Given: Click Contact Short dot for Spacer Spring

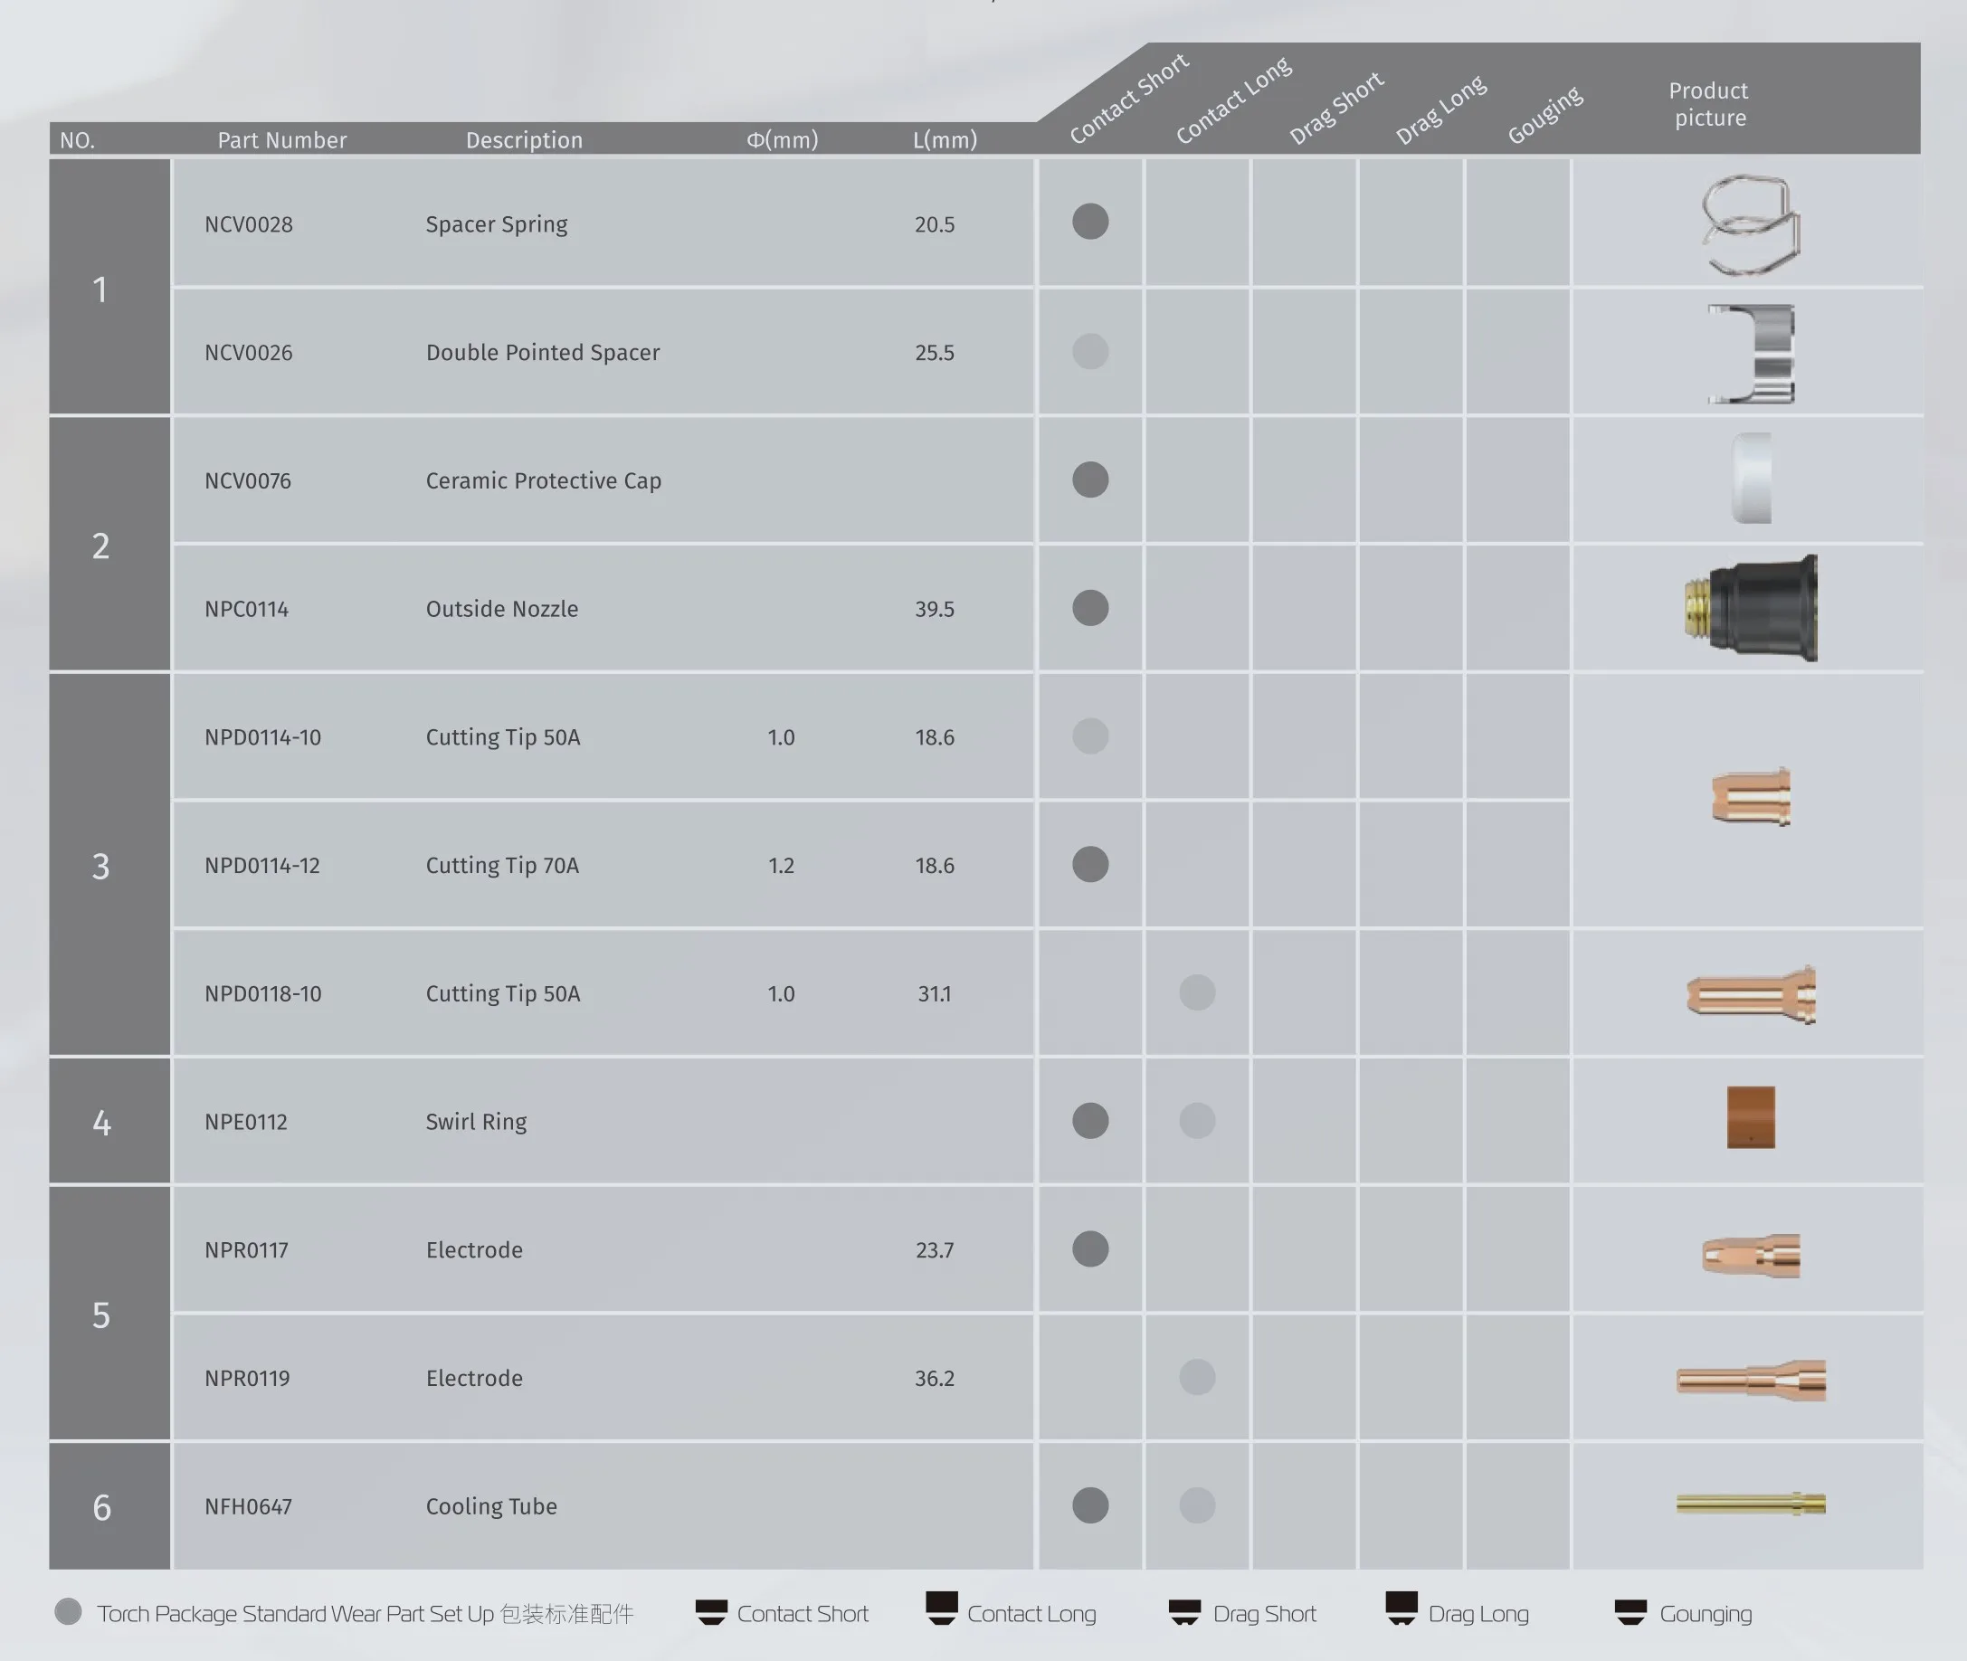Looking at the screenshot, I should [x=1090, y=222].
